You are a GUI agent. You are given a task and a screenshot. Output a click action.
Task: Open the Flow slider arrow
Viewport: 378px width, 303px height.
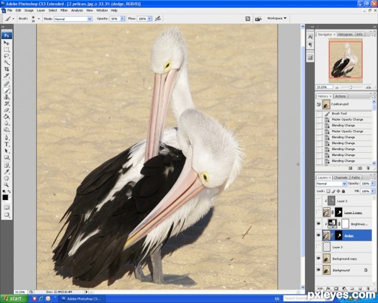pos(150,18)
